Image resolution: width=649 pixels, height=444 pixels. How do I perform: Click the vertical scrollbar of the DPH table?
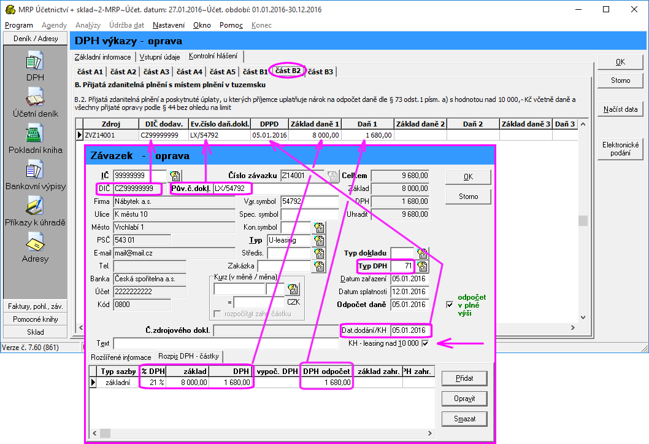pos(584,221)
